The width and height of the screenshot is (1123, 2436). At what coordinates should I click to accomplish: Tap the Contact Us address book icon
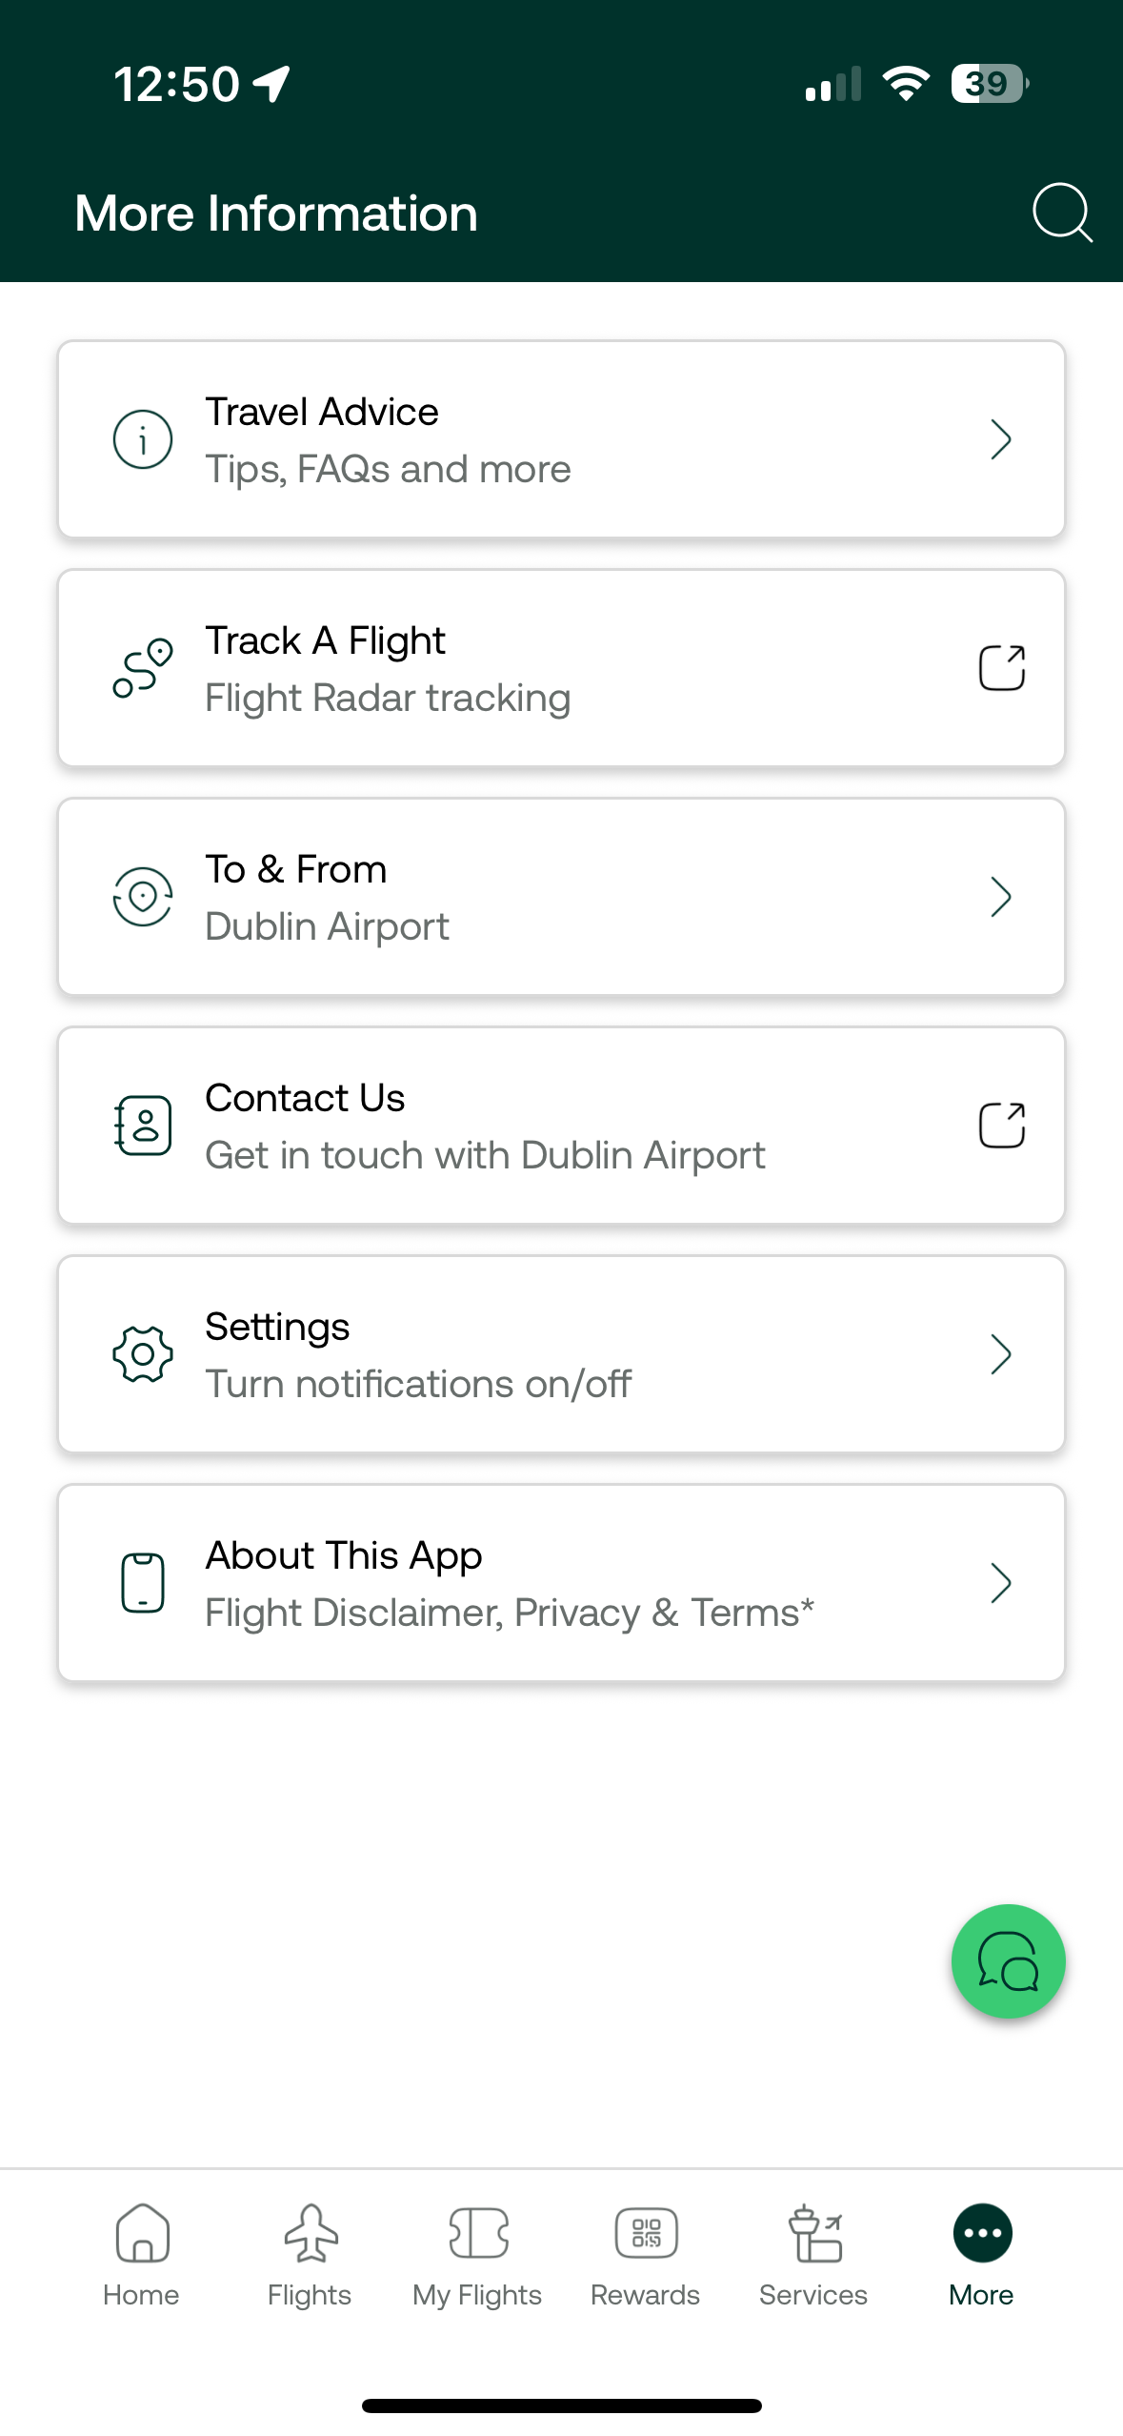[143, 1126]
